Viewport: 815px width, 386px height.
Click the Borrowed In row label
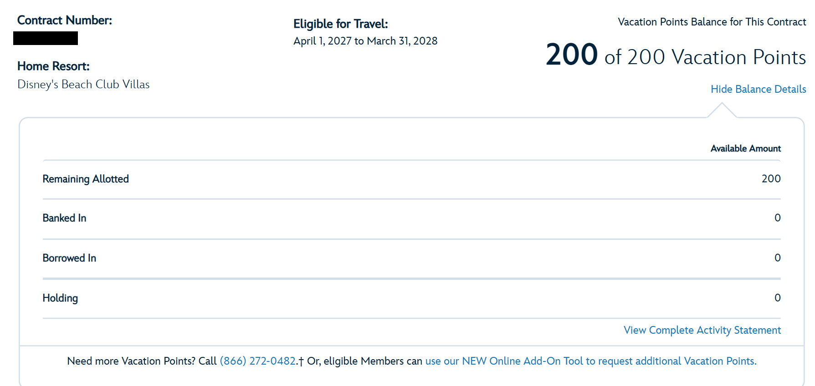click(x=69, y=258)
